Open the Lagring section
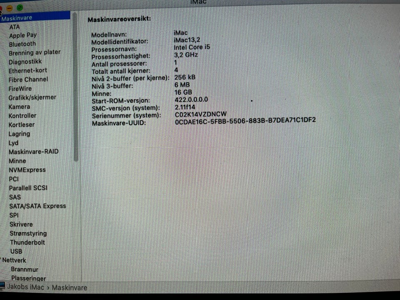 point(20,134)
